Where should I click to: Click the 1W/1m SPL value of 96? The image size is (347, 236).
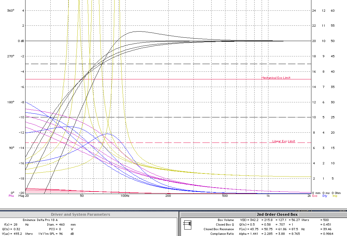(60, 234)
